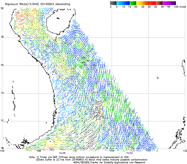Click the legend label '30'
Image resolution: width=187 pixels, height=164 pixels.
pos(149,7)
